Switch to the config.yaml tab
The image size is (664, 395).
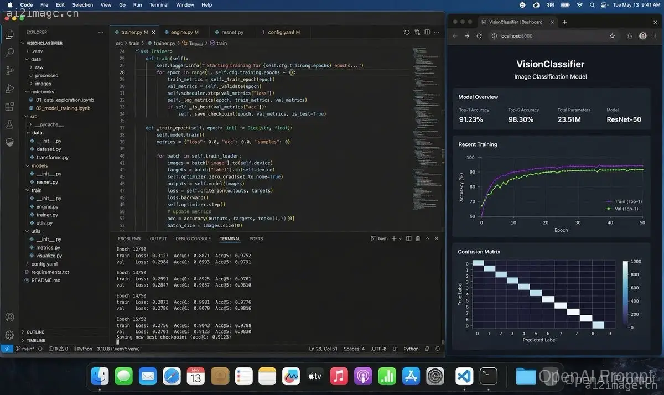(284, 32)
